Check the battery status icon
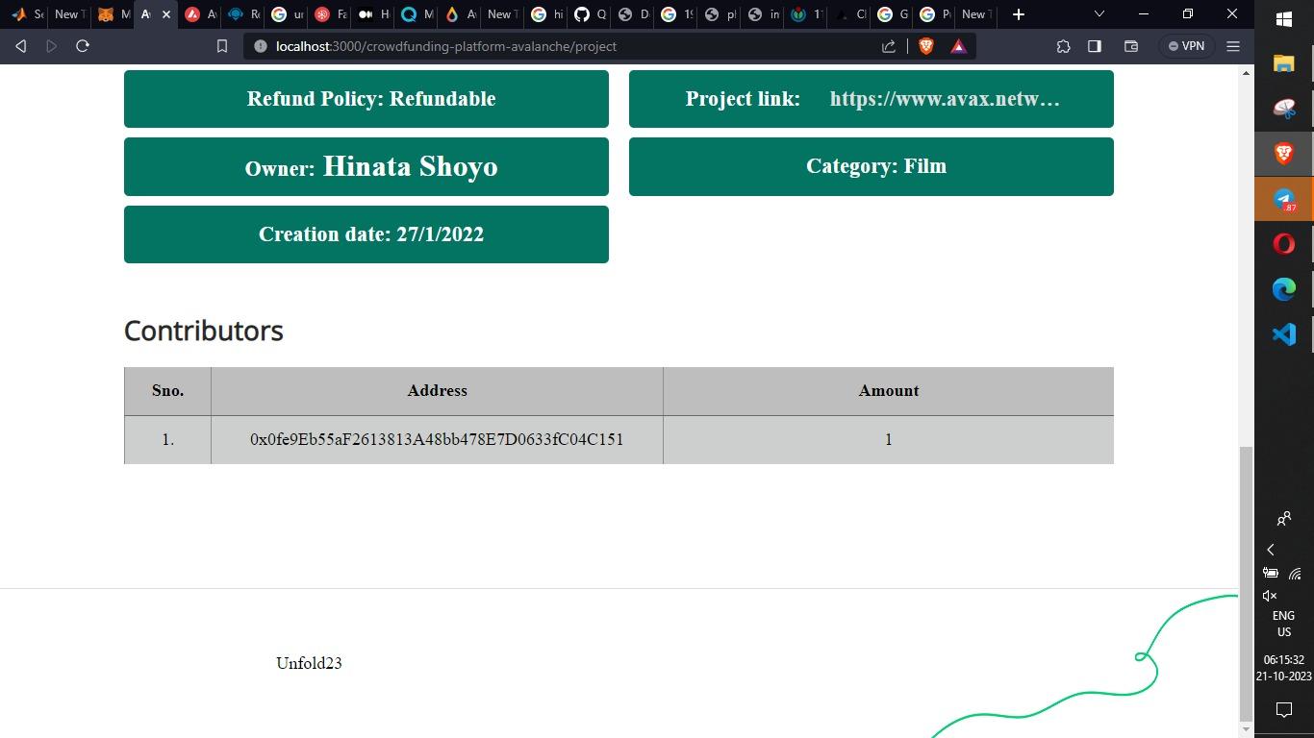 (1271, 574)
